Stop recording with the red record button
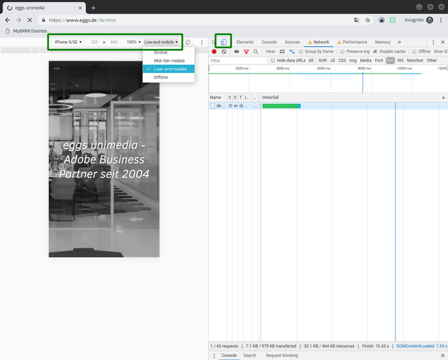The height and width of the screenshot is (360, 448). (214, 51)
